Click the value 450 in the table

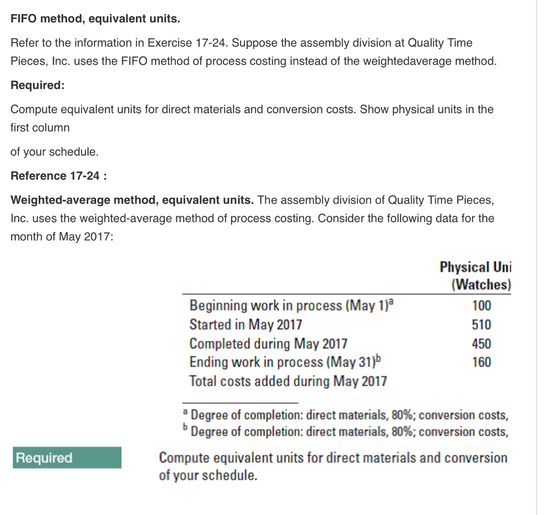pyautogui.click(x=482, y=343)
